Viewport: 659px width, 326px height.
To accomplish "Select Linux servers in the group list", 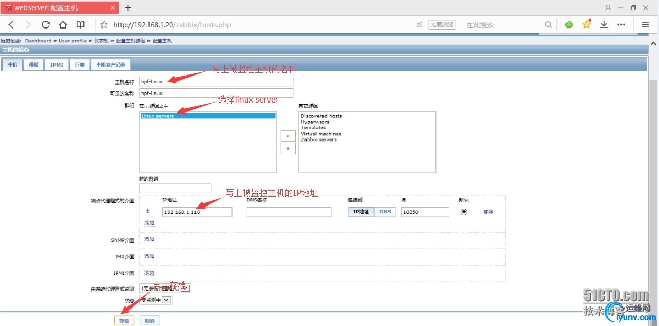I will (208, 116).
